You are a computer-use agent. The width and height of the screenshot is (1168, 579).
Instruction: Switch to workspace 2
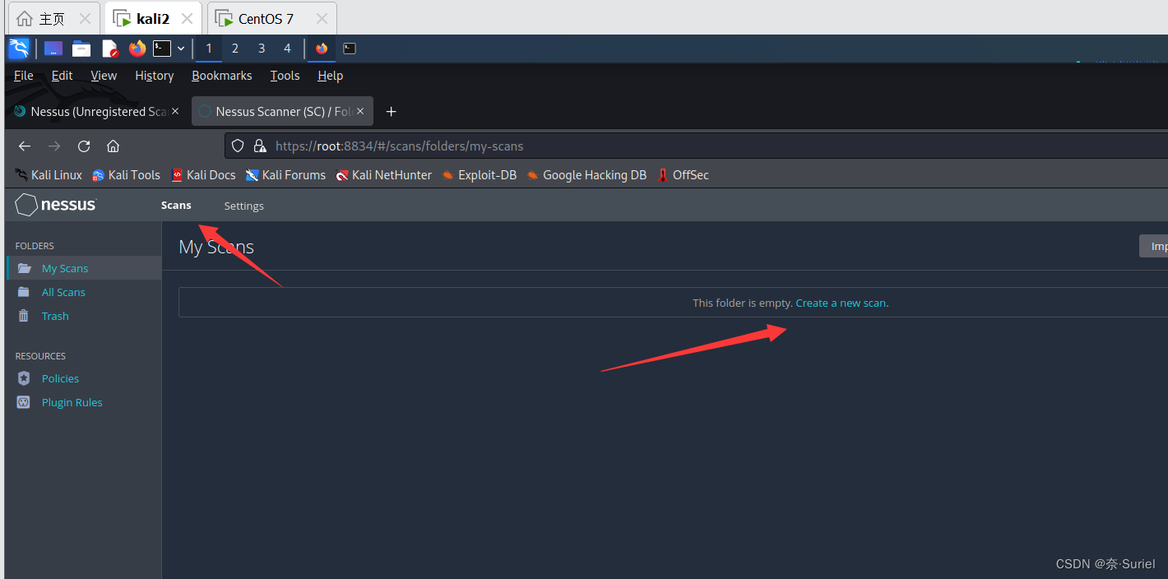click(235, 49)
